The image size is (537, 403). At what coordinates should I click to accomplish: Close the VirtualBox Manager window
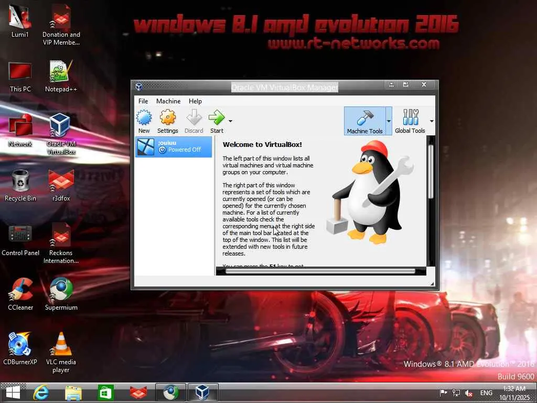point(424,84)
